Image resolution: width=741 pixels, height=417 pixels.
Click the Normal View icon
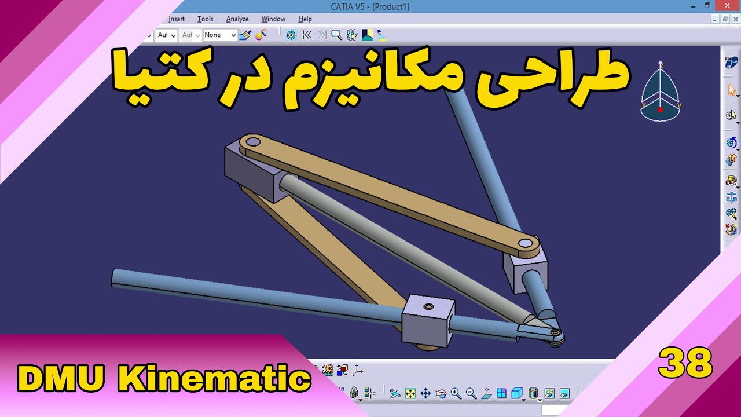(x=486, y=394)
